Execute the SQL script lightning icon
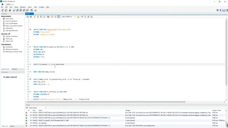 pyautogui.click(x=35, y=17)
